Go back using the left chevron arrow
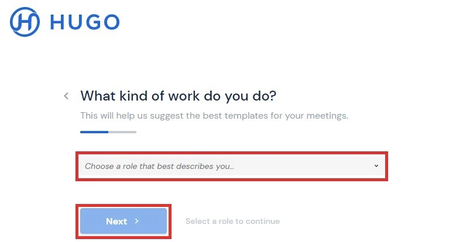463x242 pixels. point(66,96)
